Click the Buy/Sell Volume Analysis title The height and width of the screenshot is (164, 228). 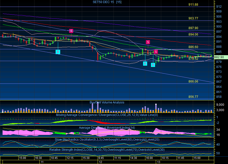coord(107,102)
